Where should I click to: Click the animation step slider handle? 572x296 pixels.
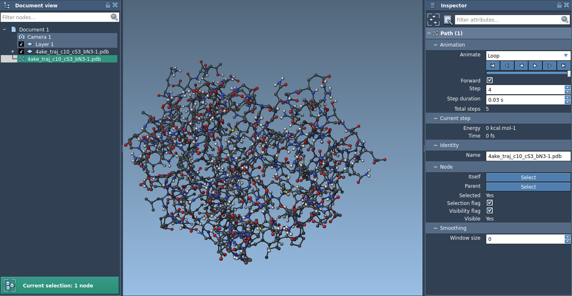point(569,73)
